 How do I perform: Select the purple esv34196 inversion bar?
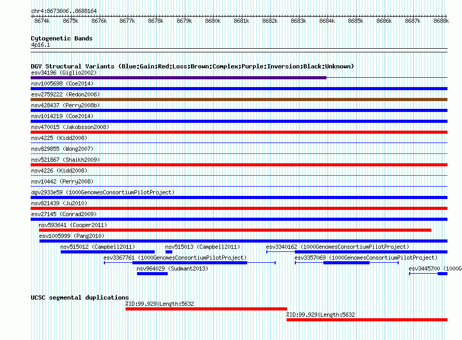point(179,78)
